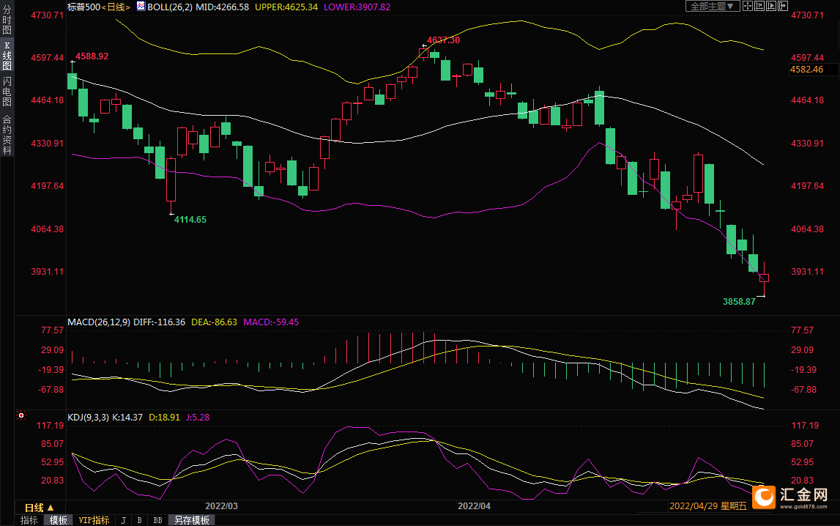Screen dimensions: 840x526
Task: Click the BB template button
Action: tap(157, 520)
